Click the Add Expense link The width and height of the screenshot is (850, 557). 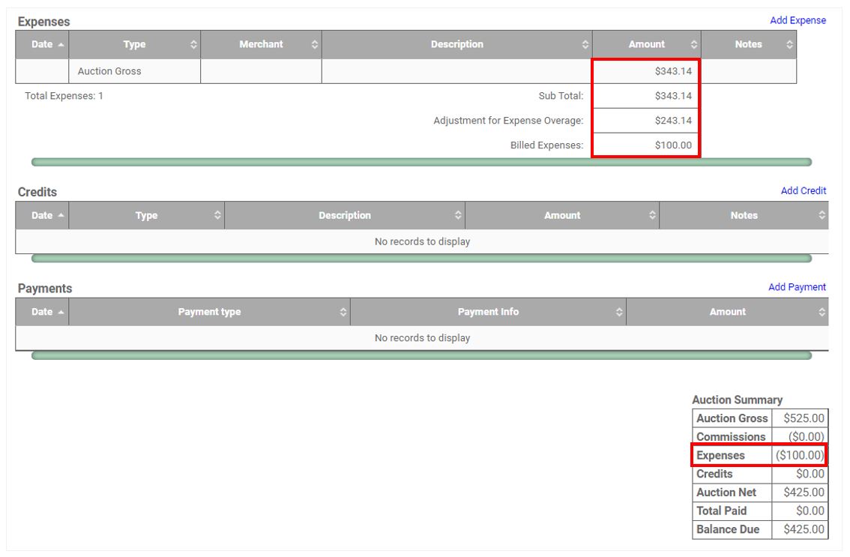click(x=798, y=20)
